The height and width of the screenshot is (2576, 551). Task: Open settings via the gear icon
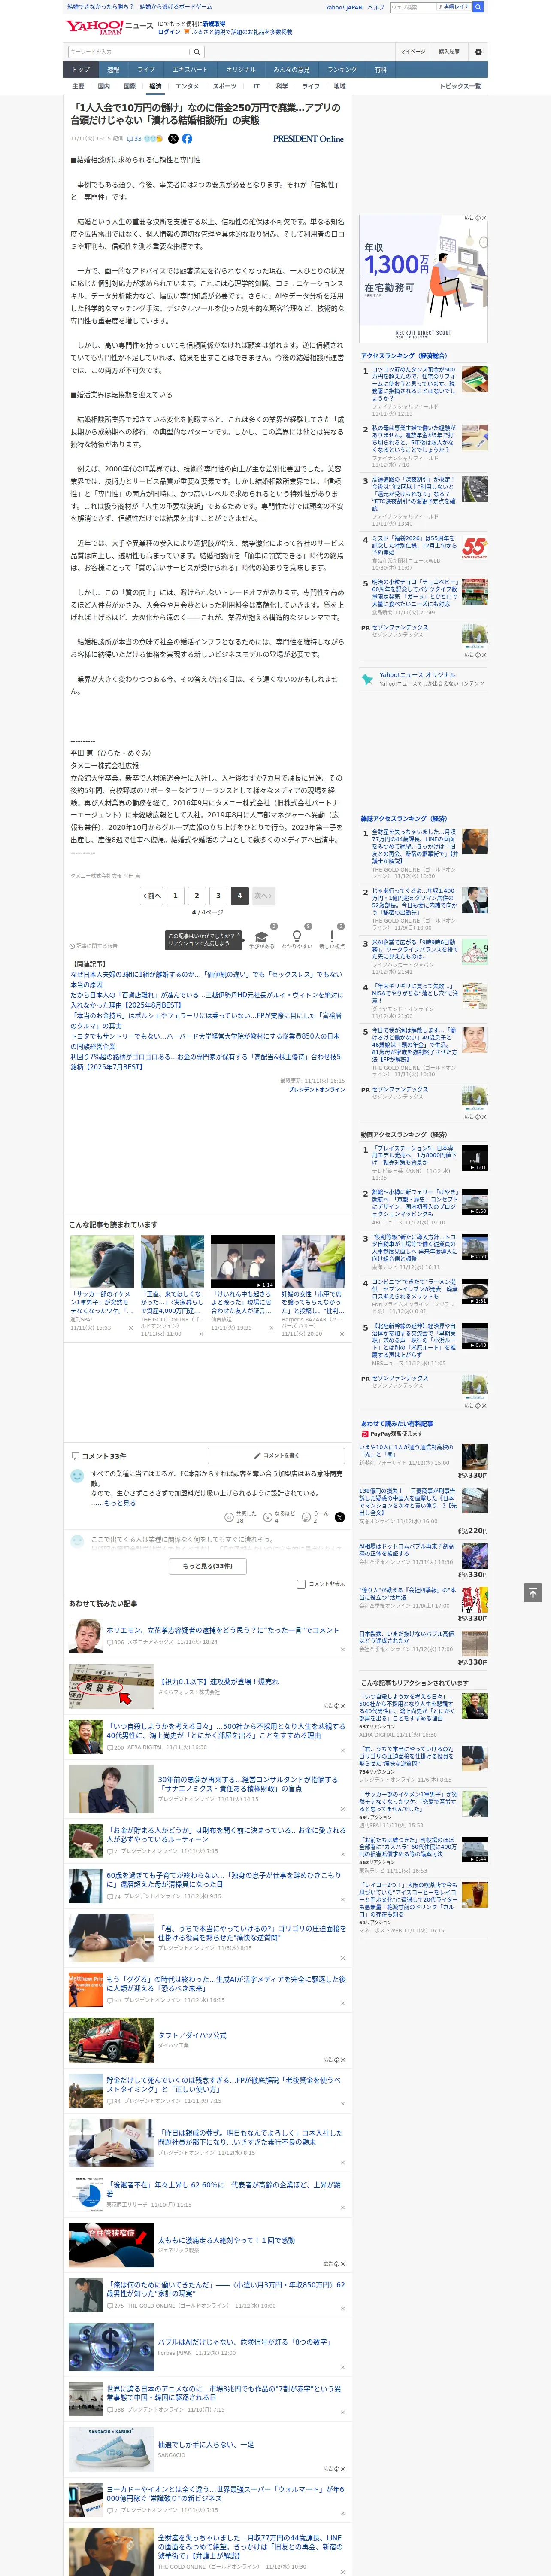[x=478, y=52]
